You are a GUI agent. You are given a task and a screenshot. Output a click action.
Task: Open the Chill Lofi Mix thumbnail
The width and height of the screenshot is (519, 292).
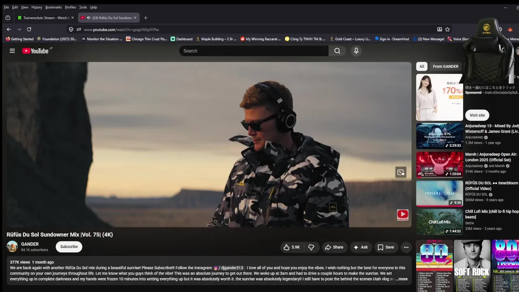440,222
